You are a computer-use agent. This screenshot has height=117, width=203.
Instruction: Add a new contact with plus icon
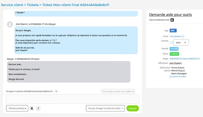[172, 42]
